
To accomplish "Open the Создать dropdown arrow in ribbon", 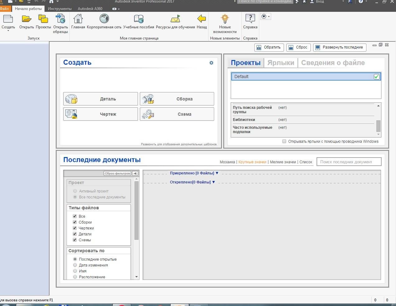I will click(x=8, y=31).
